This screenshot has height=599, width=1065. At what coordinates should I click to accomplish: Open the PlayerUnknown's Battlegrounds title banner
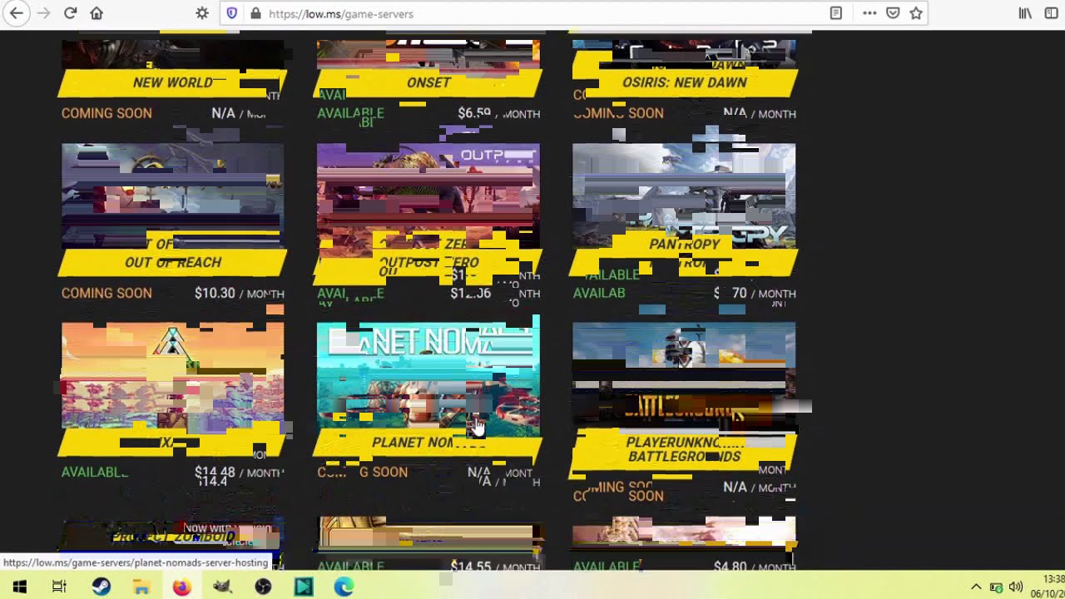coord(684,449)
